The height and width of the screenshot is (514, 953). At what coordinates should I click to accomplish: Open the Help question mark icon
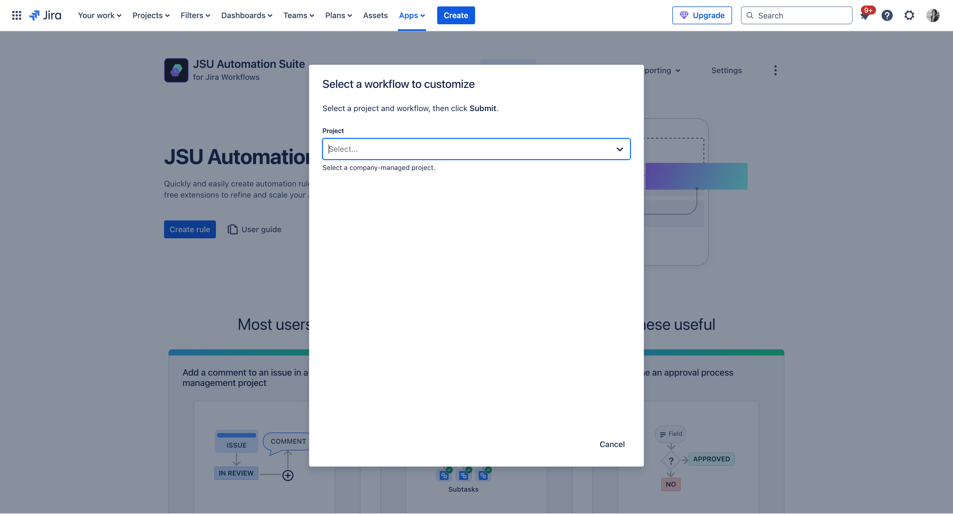click(887, 15)
